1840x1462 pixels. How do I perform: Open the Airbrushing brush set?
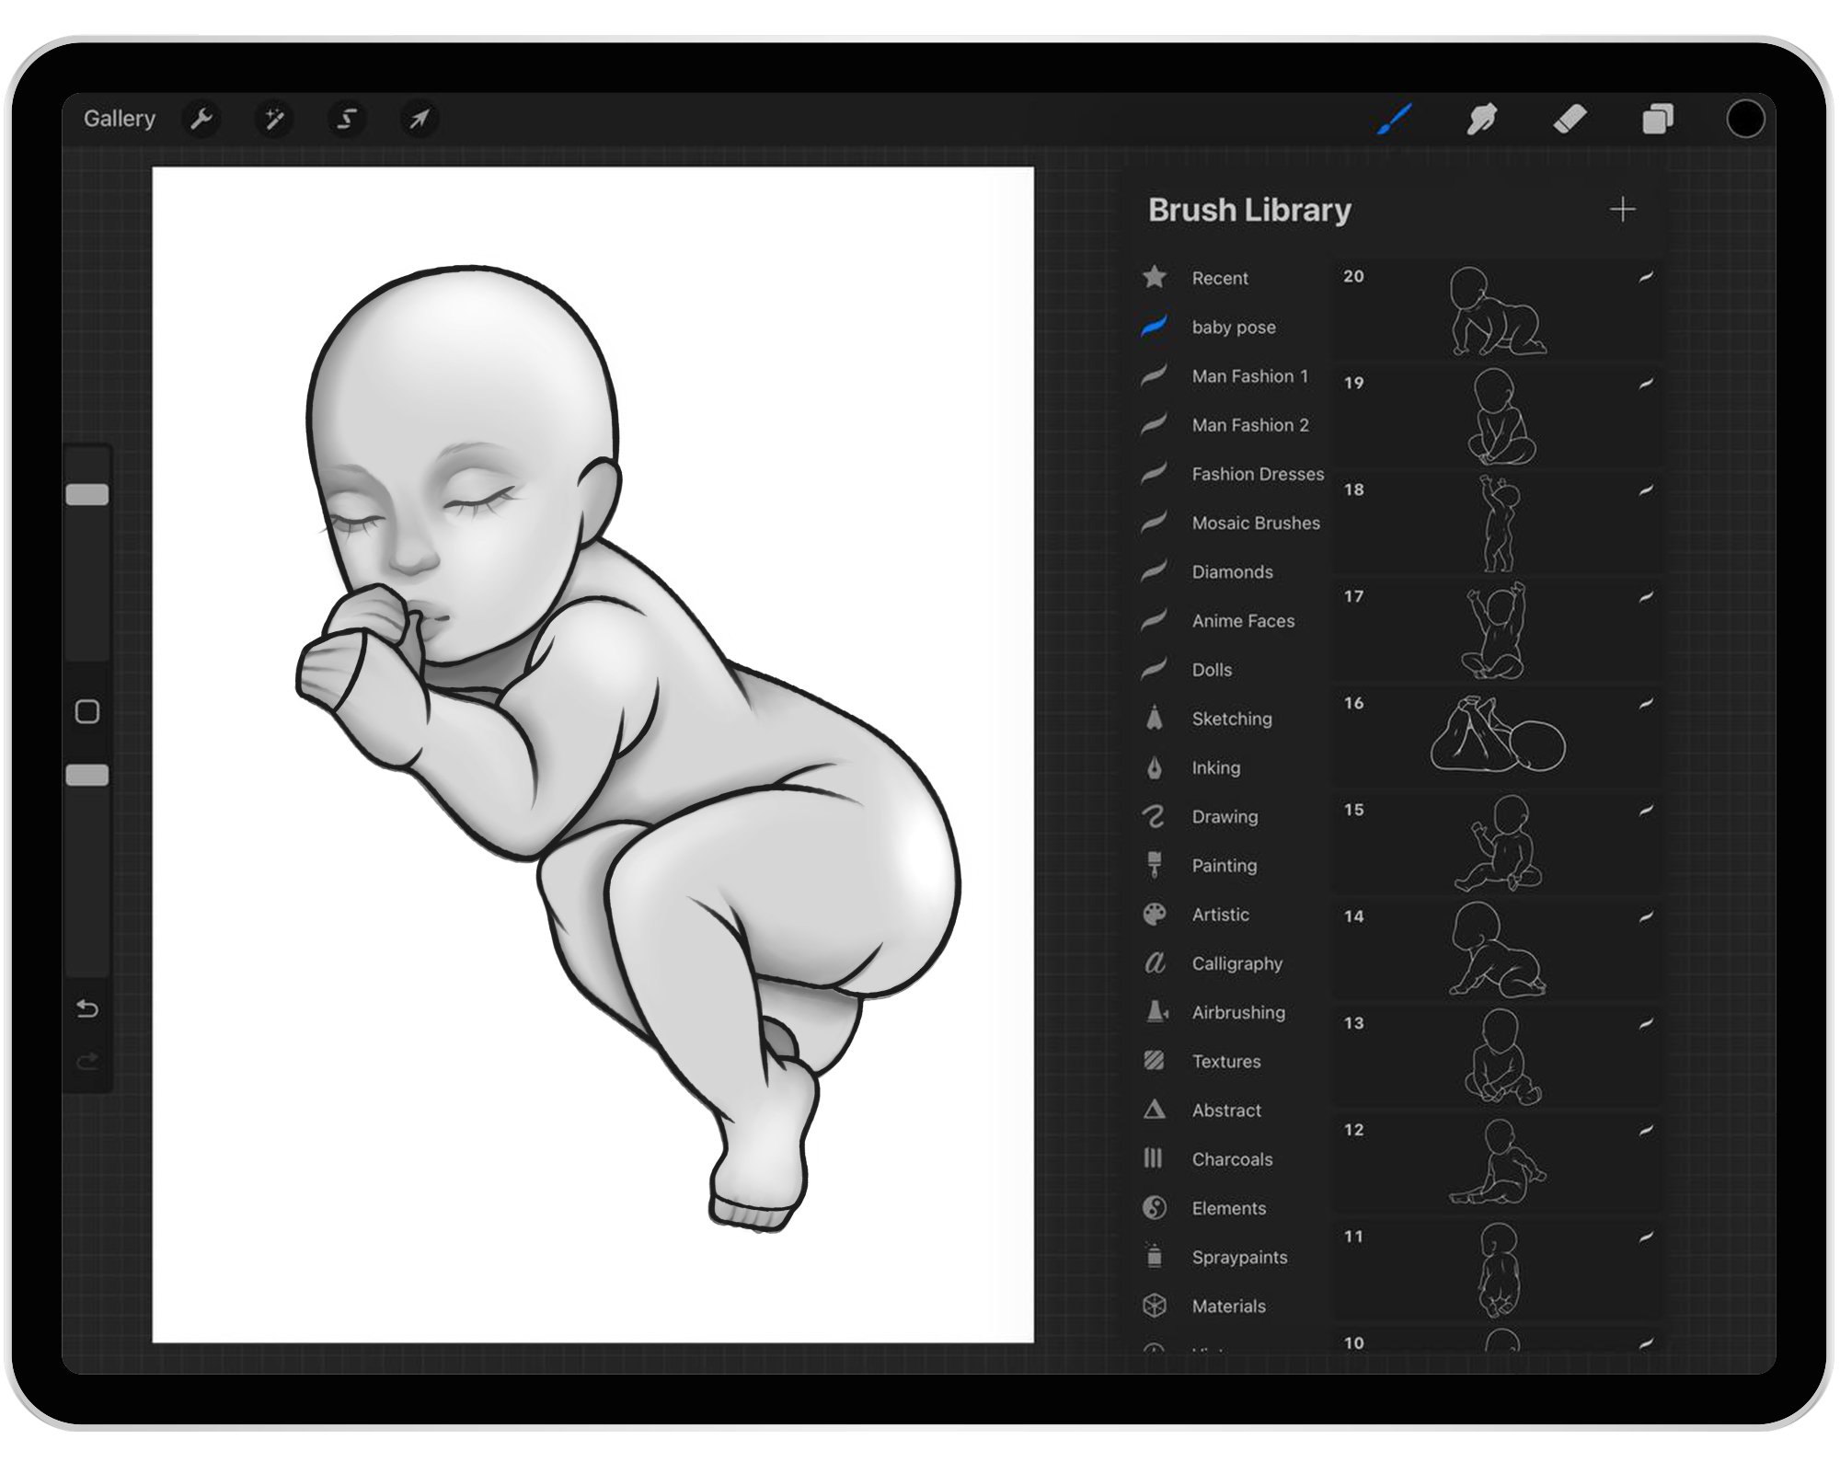tap(1238, 1012)
